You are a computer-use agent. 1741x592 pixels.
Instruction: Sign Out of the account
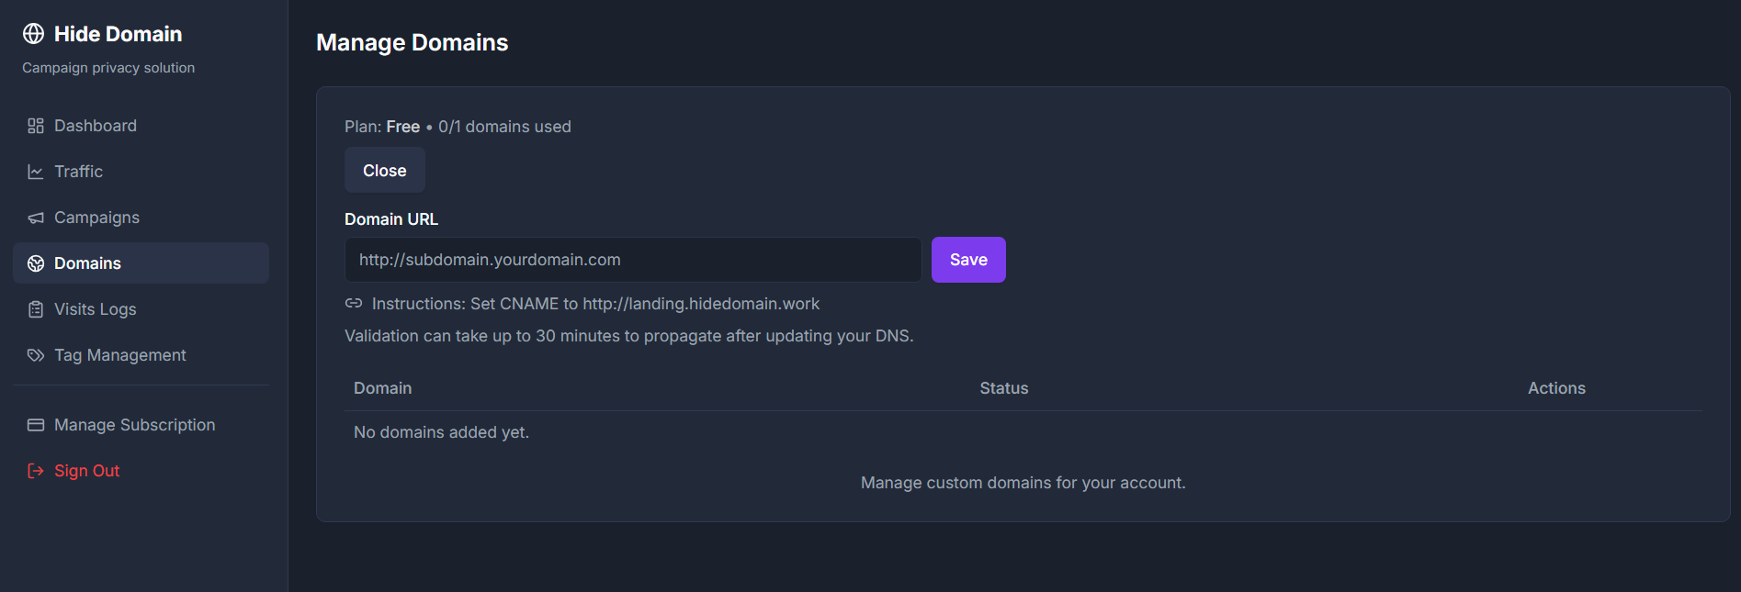click(x=141, y=471)
